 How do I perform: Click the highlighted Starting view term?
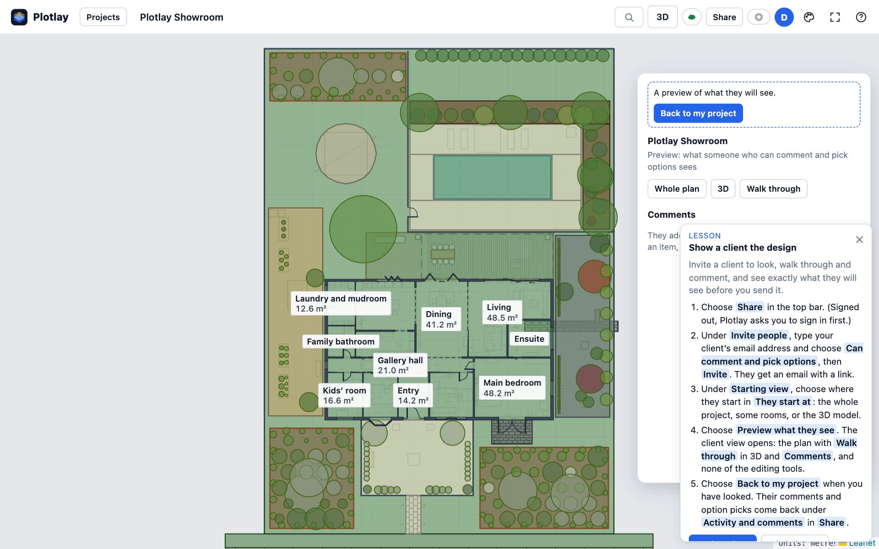tap(760, 389)
